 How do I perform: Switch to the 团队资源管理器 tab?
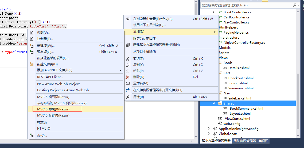pos(244,141)
